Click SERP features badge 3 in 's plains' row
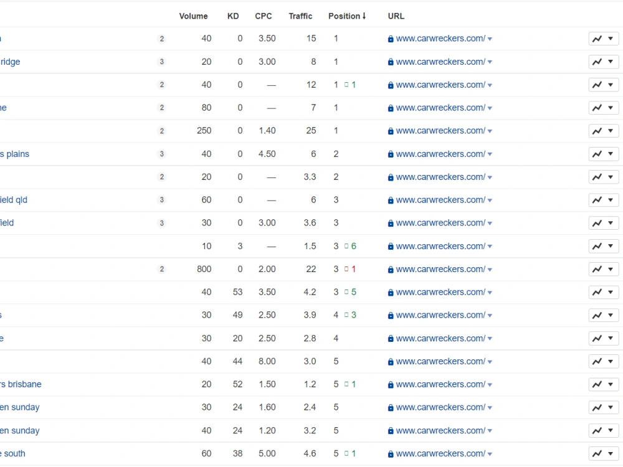Screen dimensions: 623x467 [162, 154]
